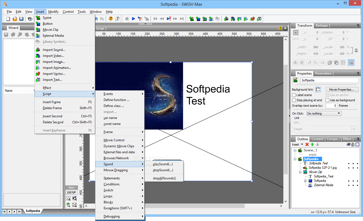Click the Import Video toolbar icon
This screenshot has width=363, height=221.
(233, 19)
